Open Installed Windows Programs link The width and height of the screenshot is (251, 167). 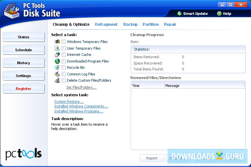(79, 111)
